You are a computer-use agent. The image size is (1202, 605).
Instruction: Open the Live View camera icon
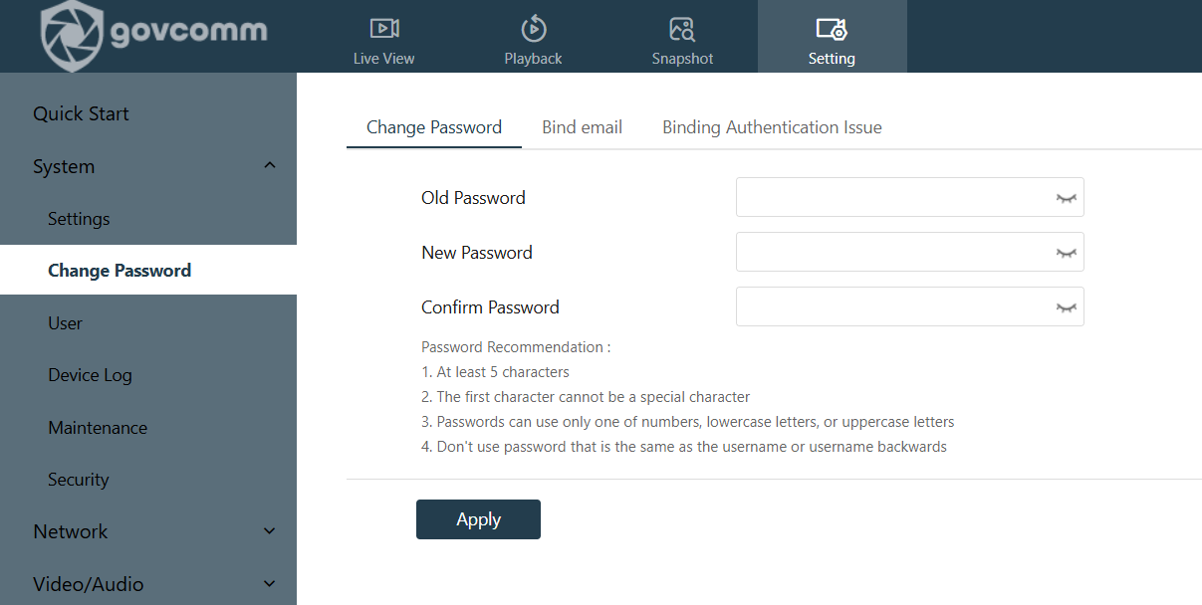point(383,28)
